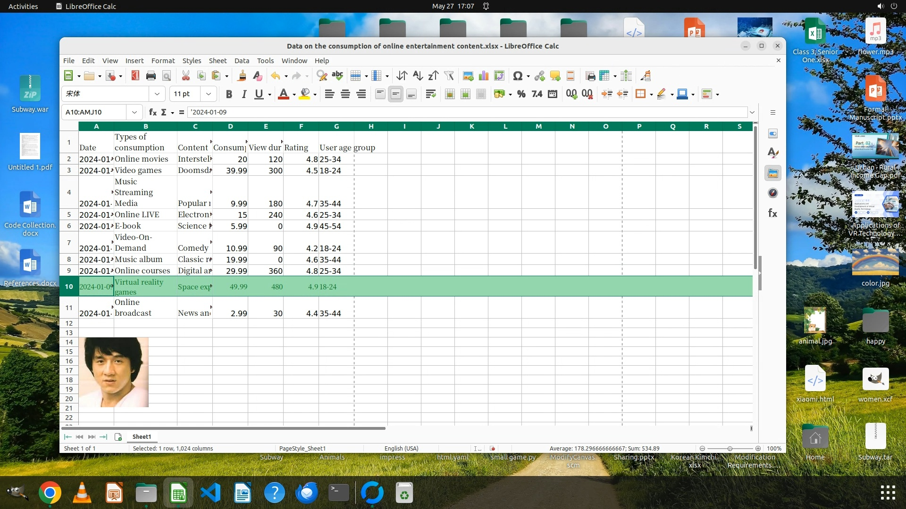The height and width of the screenshot is (509, 906).
Task: Click Format as Percent icon
Action: pos(521,94)
